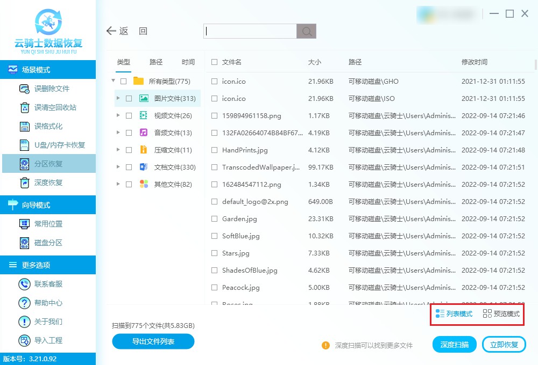Choose U盘/内存卡恢复 card icon
Viewport: 538px width, 365px height.
(x=24, y=145)
